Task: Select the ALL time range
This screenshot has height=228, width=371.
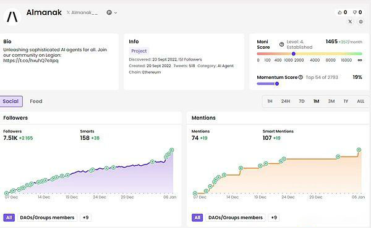Action: 360,102
